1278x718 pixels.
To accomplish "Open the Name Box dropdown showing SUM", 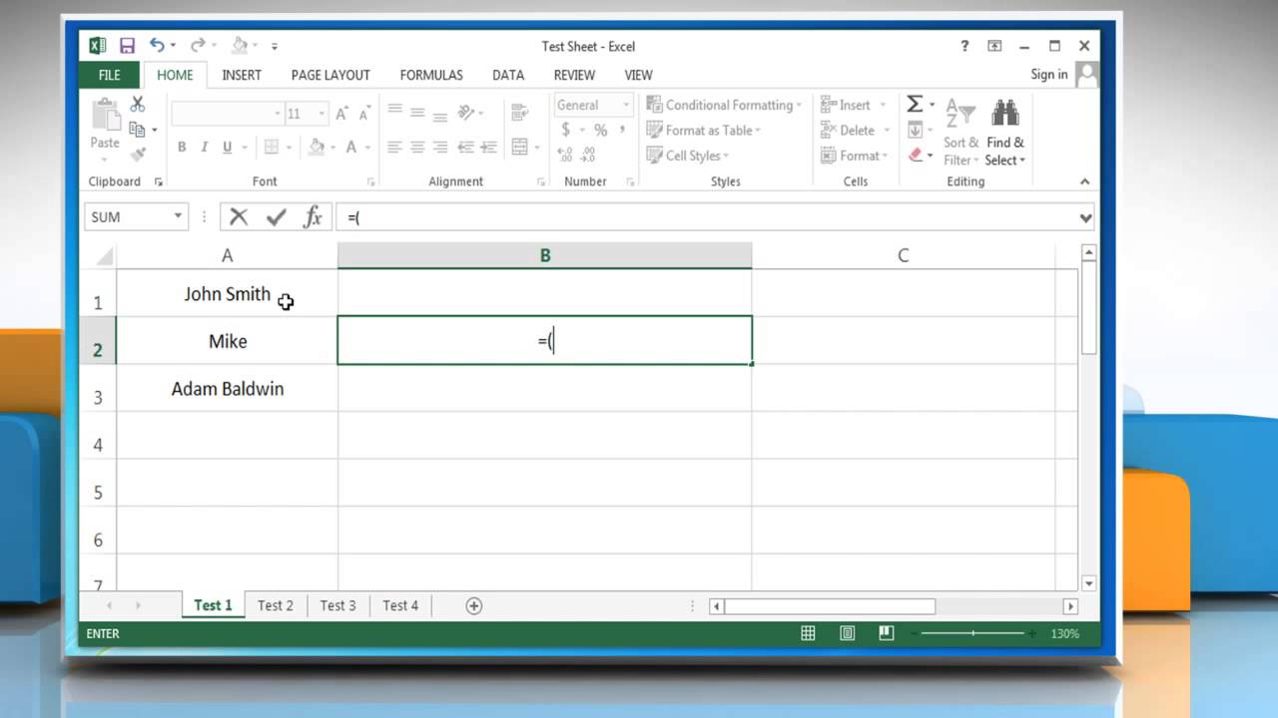I will (178, 216).
